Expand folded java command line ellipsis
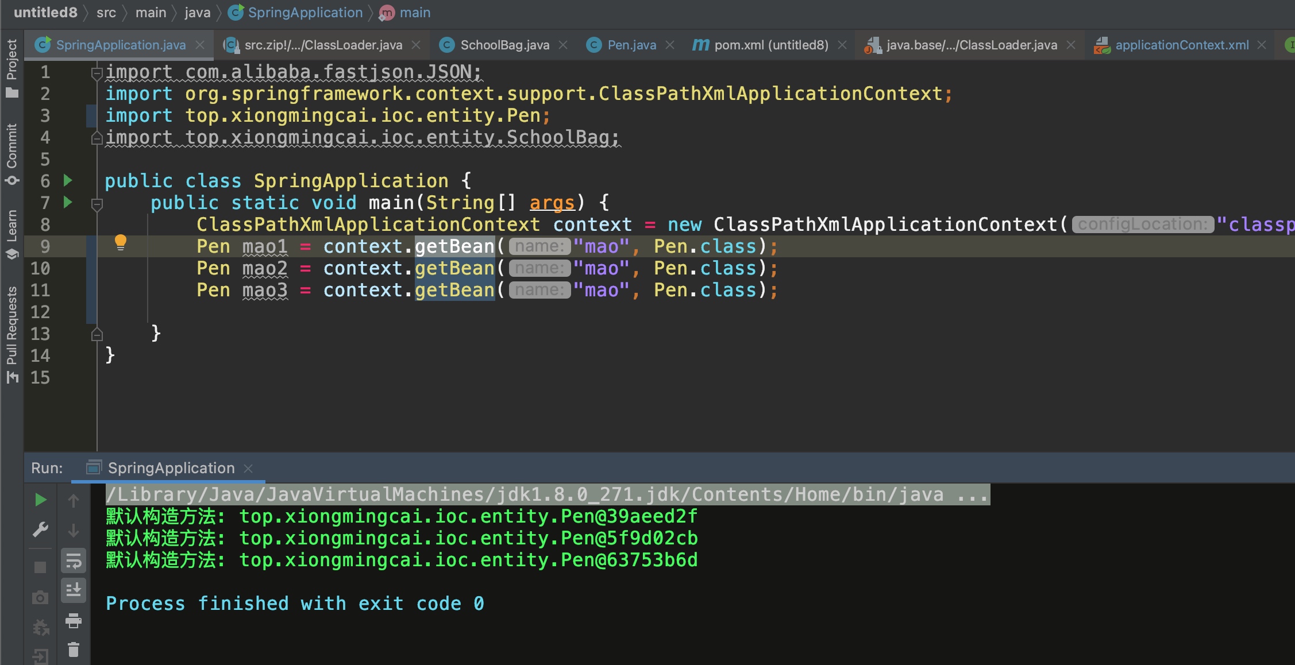This screenshot has height=665, width=1295. [972, 494]
